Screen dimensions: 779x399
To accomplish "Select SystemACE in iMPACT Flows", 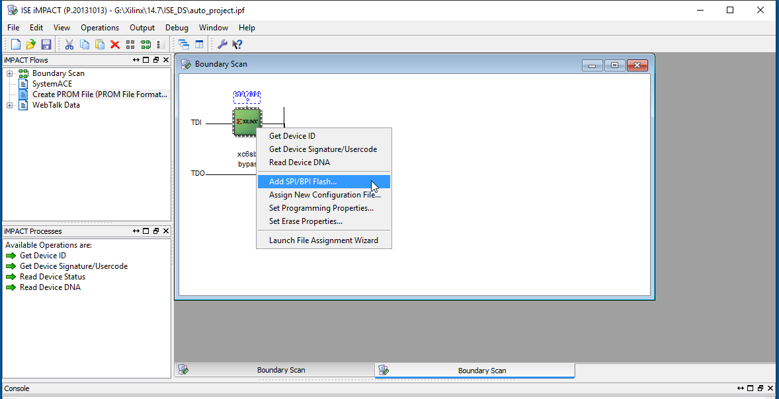I will [x=52, y=84].
